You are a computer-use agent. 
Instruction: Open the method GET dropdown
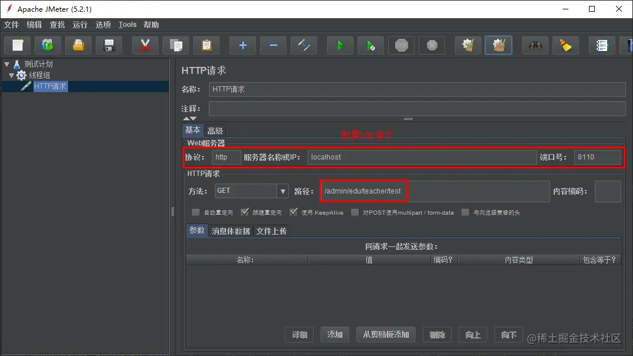[x=282, y=191]
